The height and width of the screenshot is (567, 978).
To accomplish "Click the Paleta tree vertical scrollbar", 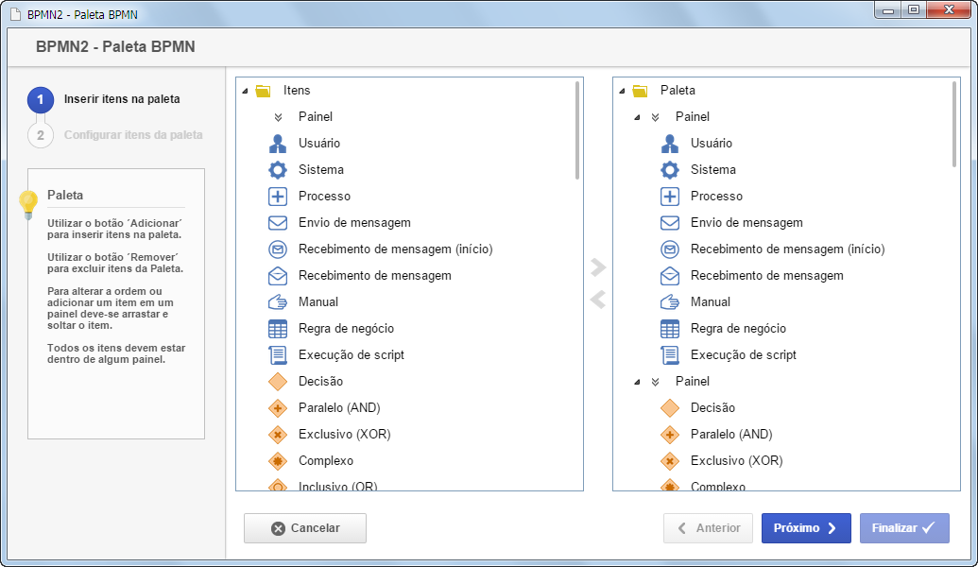I will [954, 124].
